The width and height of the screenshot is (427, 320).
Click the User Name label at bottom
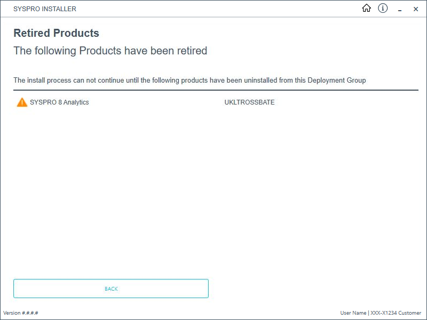353,313
